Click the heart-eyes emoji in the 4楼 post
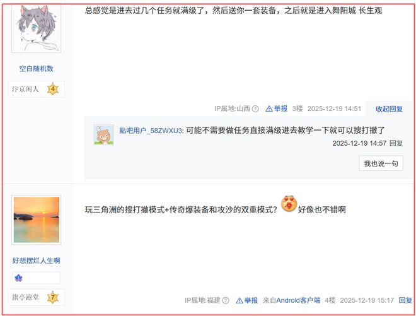 coord(289,204)
